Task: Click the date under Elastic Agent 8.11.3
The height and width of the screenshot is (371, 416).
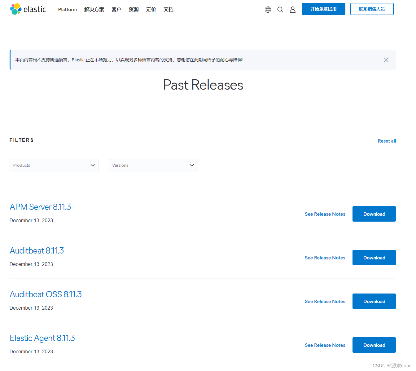Action: [31, 351]
